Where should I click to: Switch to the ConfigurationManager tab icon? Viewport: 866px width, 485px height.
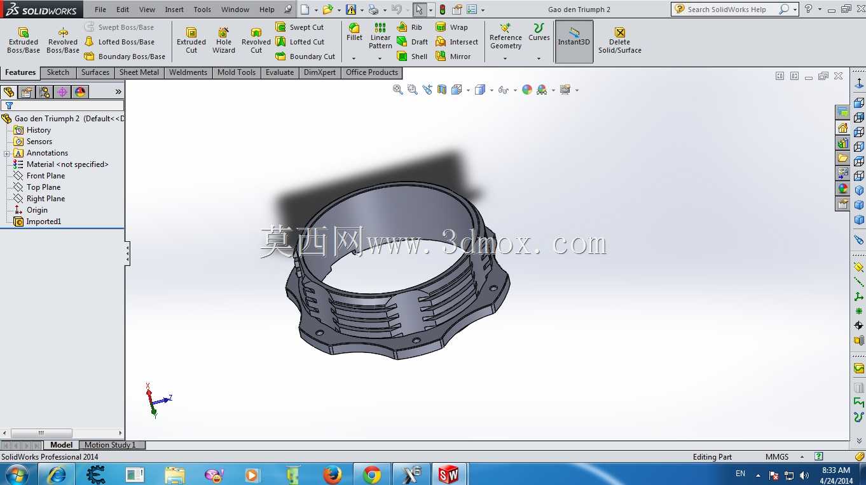pos(45,92)
